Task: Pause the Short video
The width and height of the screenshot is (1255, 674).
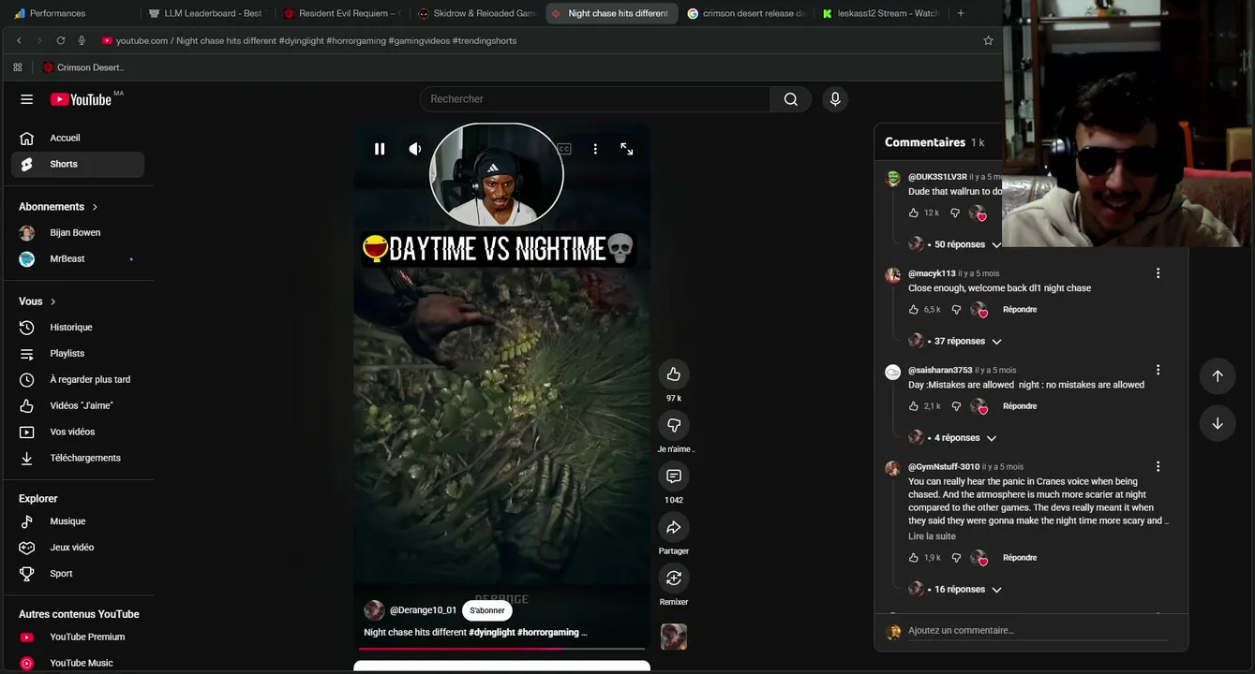Action: pos(380,149)
